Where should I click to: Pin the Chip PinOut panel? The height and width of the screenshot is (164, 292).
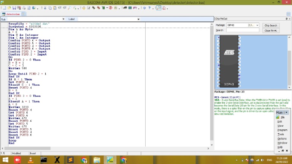coord(286,19)
